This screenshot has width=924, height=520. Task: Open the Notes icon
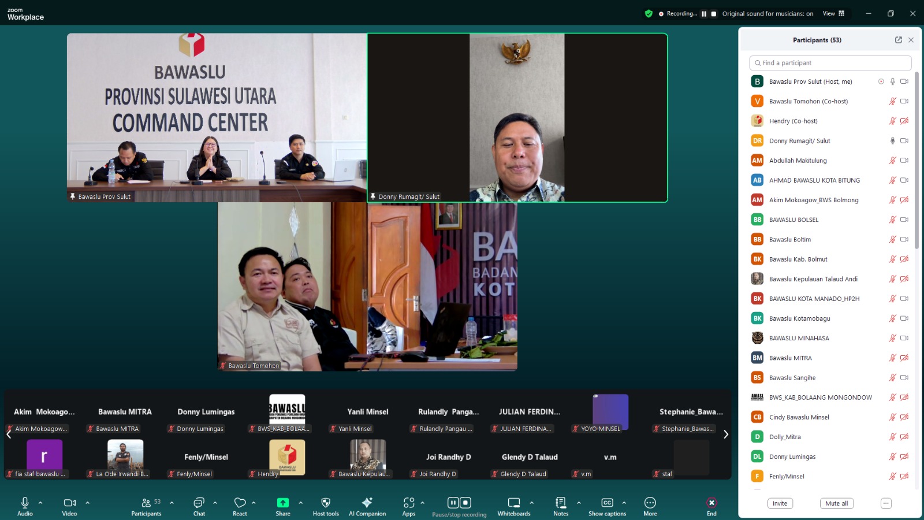click(560, 503)
